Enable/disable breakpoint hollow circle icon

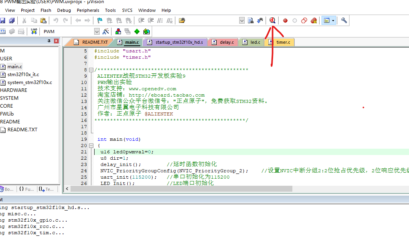pyautogui.click(x=294, y=21)
